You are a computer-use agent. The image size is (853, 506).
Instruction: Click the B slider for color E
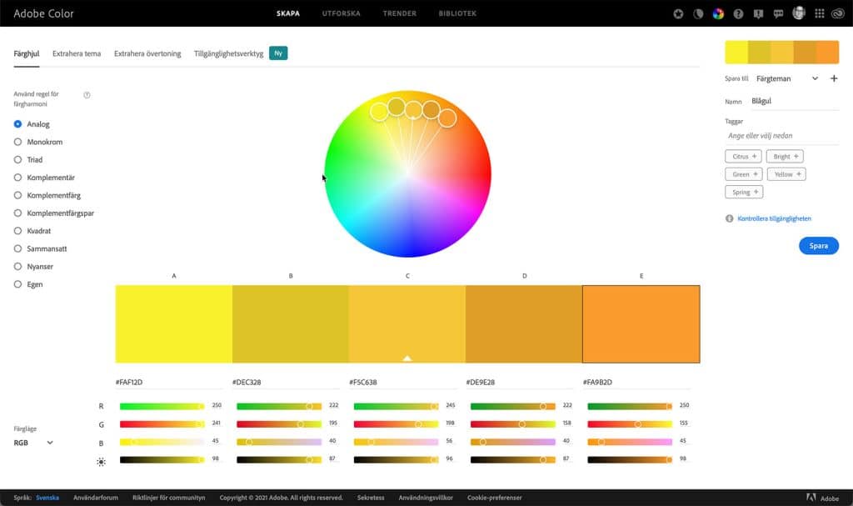pyautogui.click(x=630, y=442)
